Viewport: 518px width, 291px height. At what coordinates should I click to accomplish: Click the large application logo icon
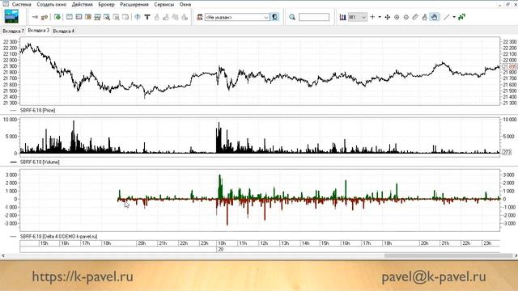(x=11, y=16)
